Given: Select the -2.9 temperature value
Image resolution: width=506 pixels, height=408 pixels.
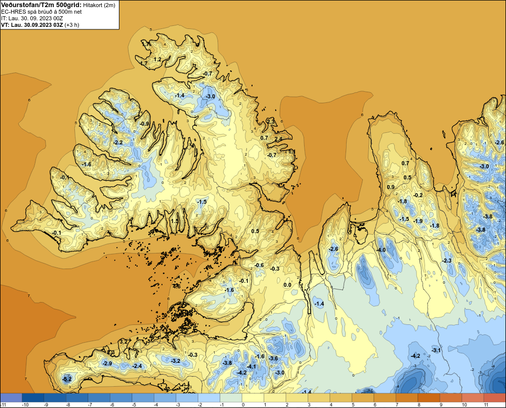Looking at the screenshot, I should (x=107, y=363).
